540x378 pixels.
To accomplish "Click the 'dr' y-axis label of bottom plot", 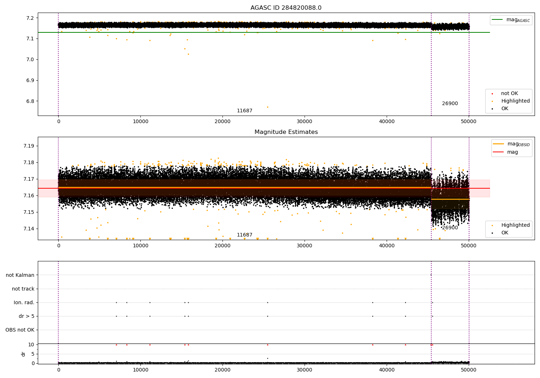I will 23,354.
